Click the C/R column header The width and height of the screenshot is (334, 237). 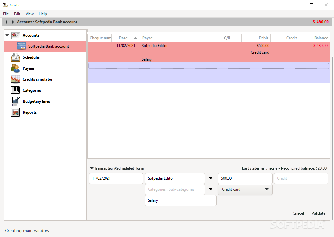click(227, 38)
